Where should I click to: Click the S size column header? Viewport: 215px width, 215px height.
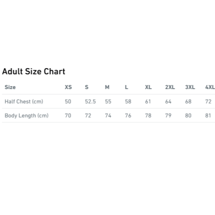(x=87, y=87)
